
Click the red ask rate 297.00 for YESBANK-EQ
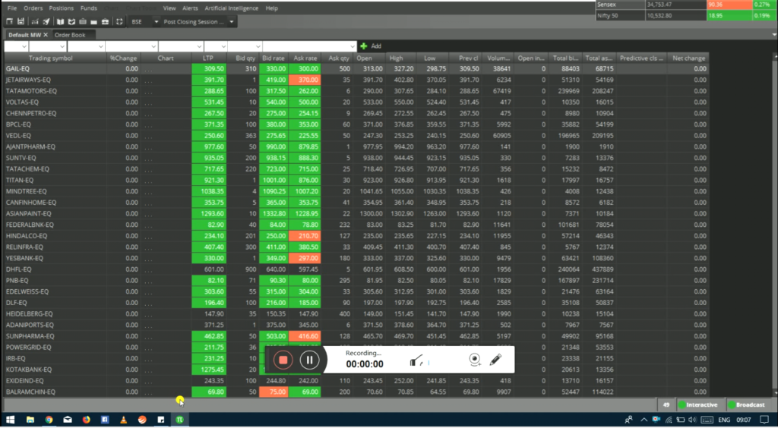click(305, 258)
